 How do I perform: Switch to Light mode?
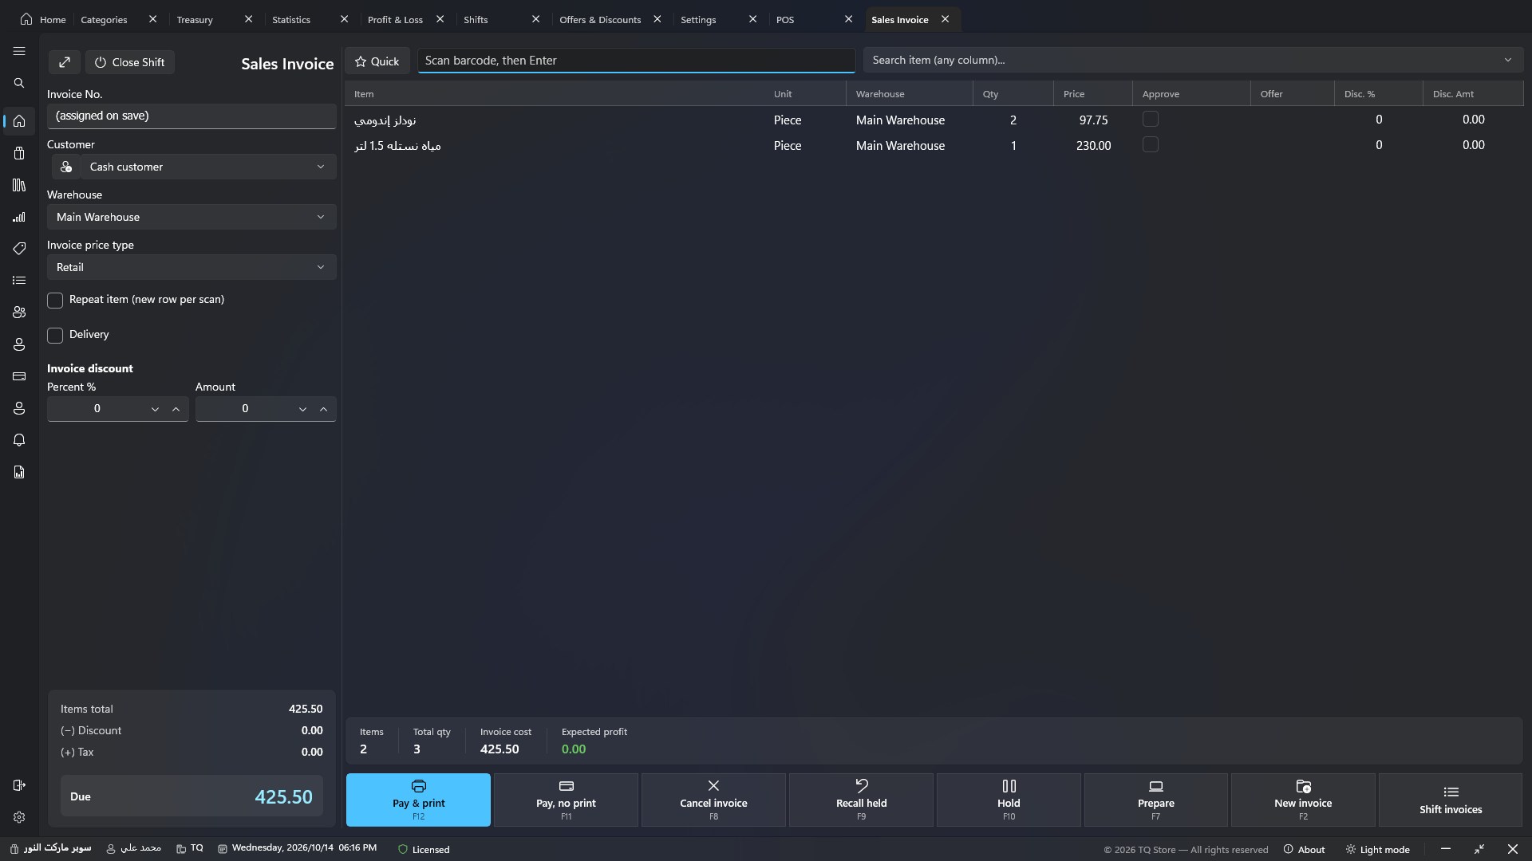[1377, 849]
